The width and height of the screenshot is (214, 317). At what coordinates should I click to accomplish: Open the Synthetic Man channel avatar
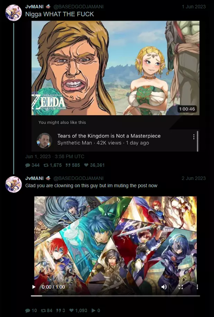(44, 141)
